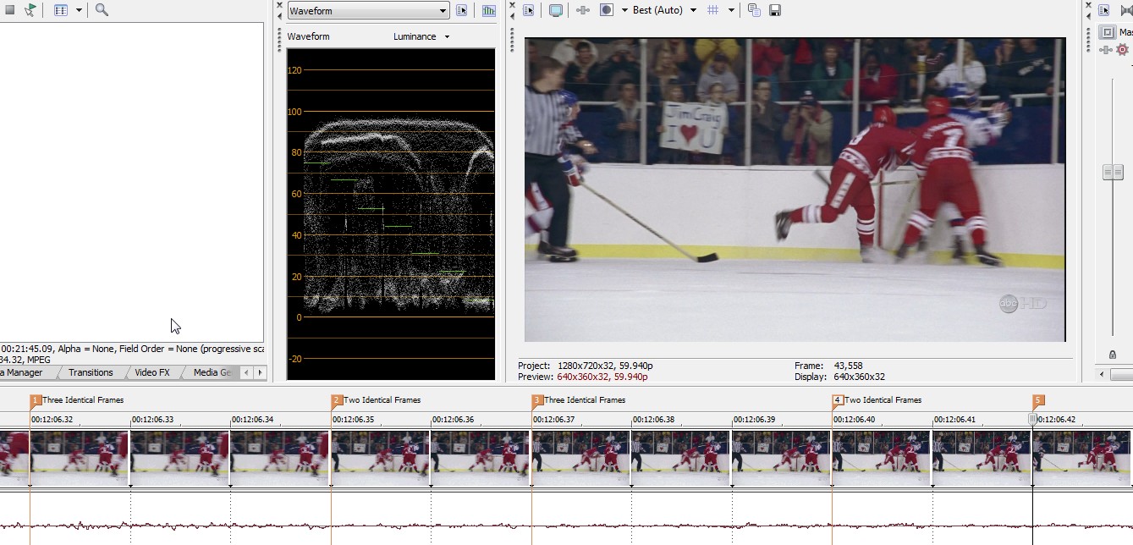Toggle Split Screen View icon
Viewport: 1133px width, 545px height.
[607, 10]
